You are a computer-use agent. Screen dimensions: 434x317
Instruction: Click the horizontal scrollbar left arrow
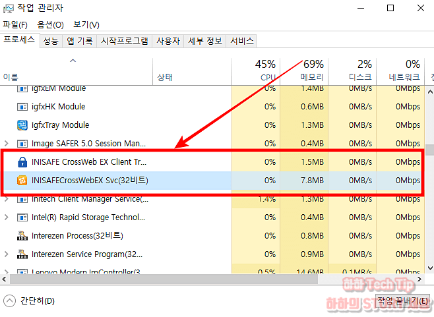[x=4, y=279]
